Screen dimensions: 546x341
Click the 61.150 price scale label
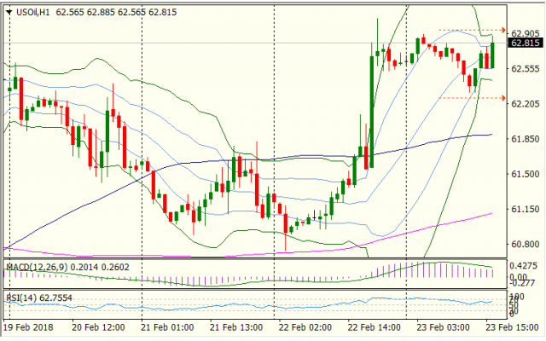tap(526, 210)
